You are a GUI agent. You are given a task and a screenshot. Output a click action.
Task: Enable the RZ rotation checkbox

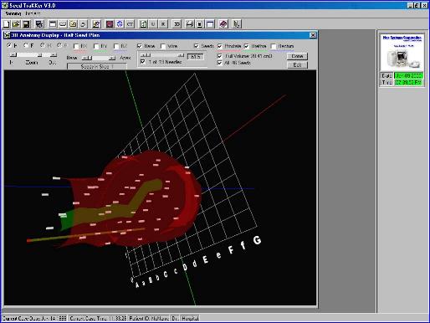[116, 46]
